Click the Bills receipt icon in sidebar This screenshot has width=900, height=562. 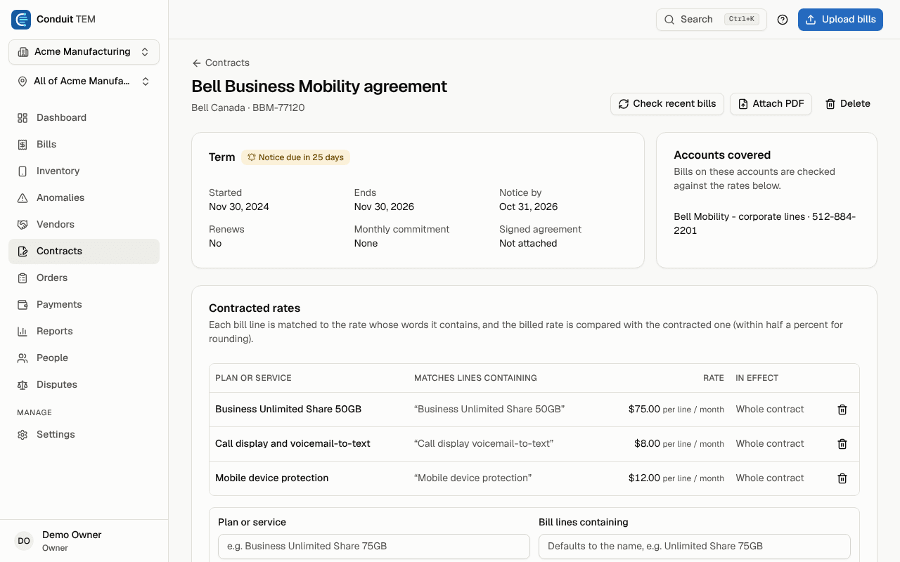point(22,145)
